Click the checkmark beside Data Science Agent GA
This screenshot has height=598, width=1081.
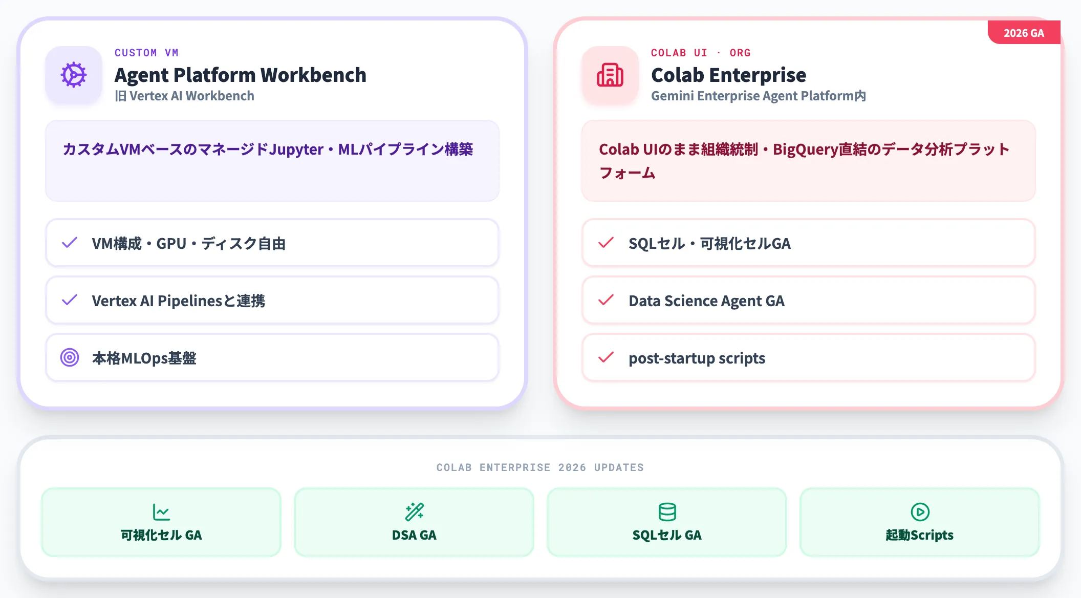click(x=606, y=300)
